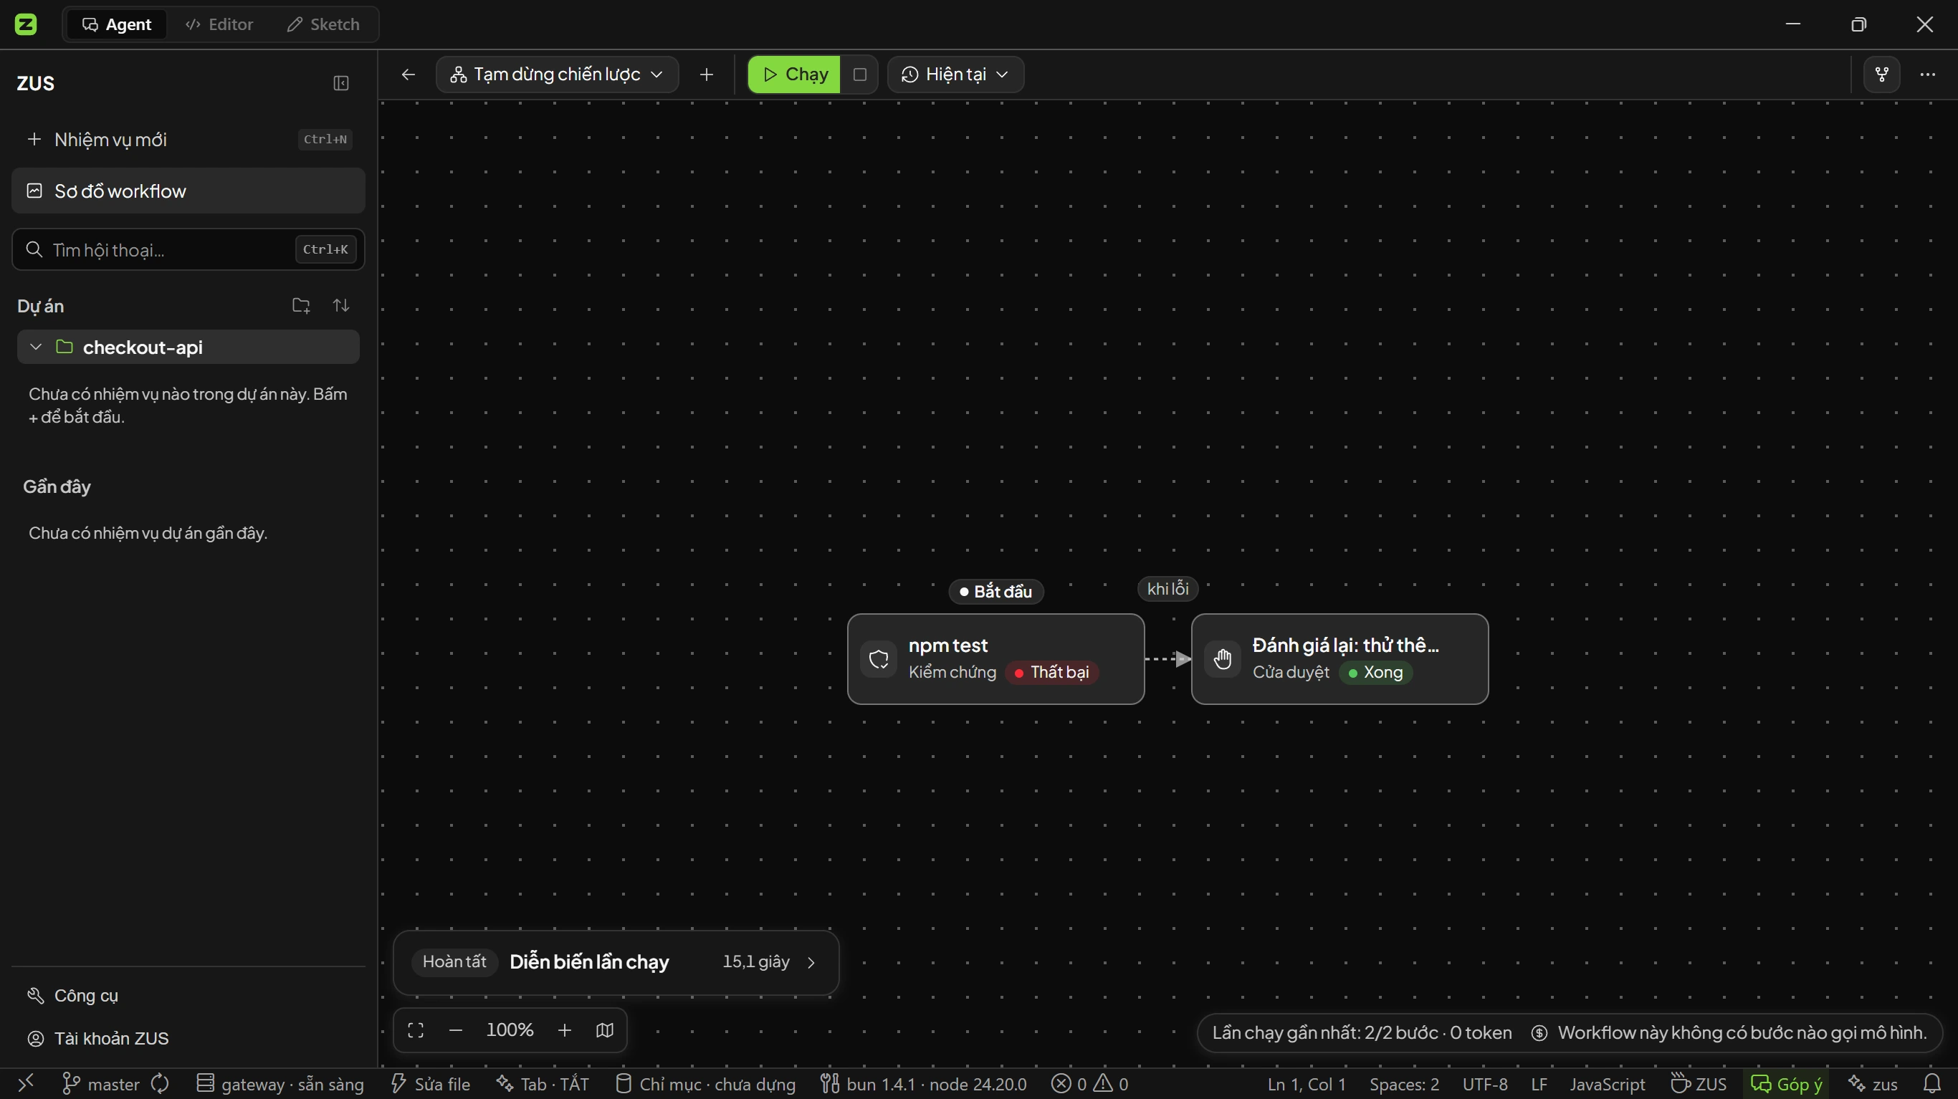Click the errors and warnings counter
Viewport: 1958px width, 1099px height.
1090,1084
